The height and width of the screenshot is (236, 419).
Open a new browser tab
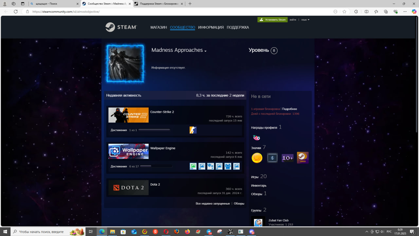[190, 4]
